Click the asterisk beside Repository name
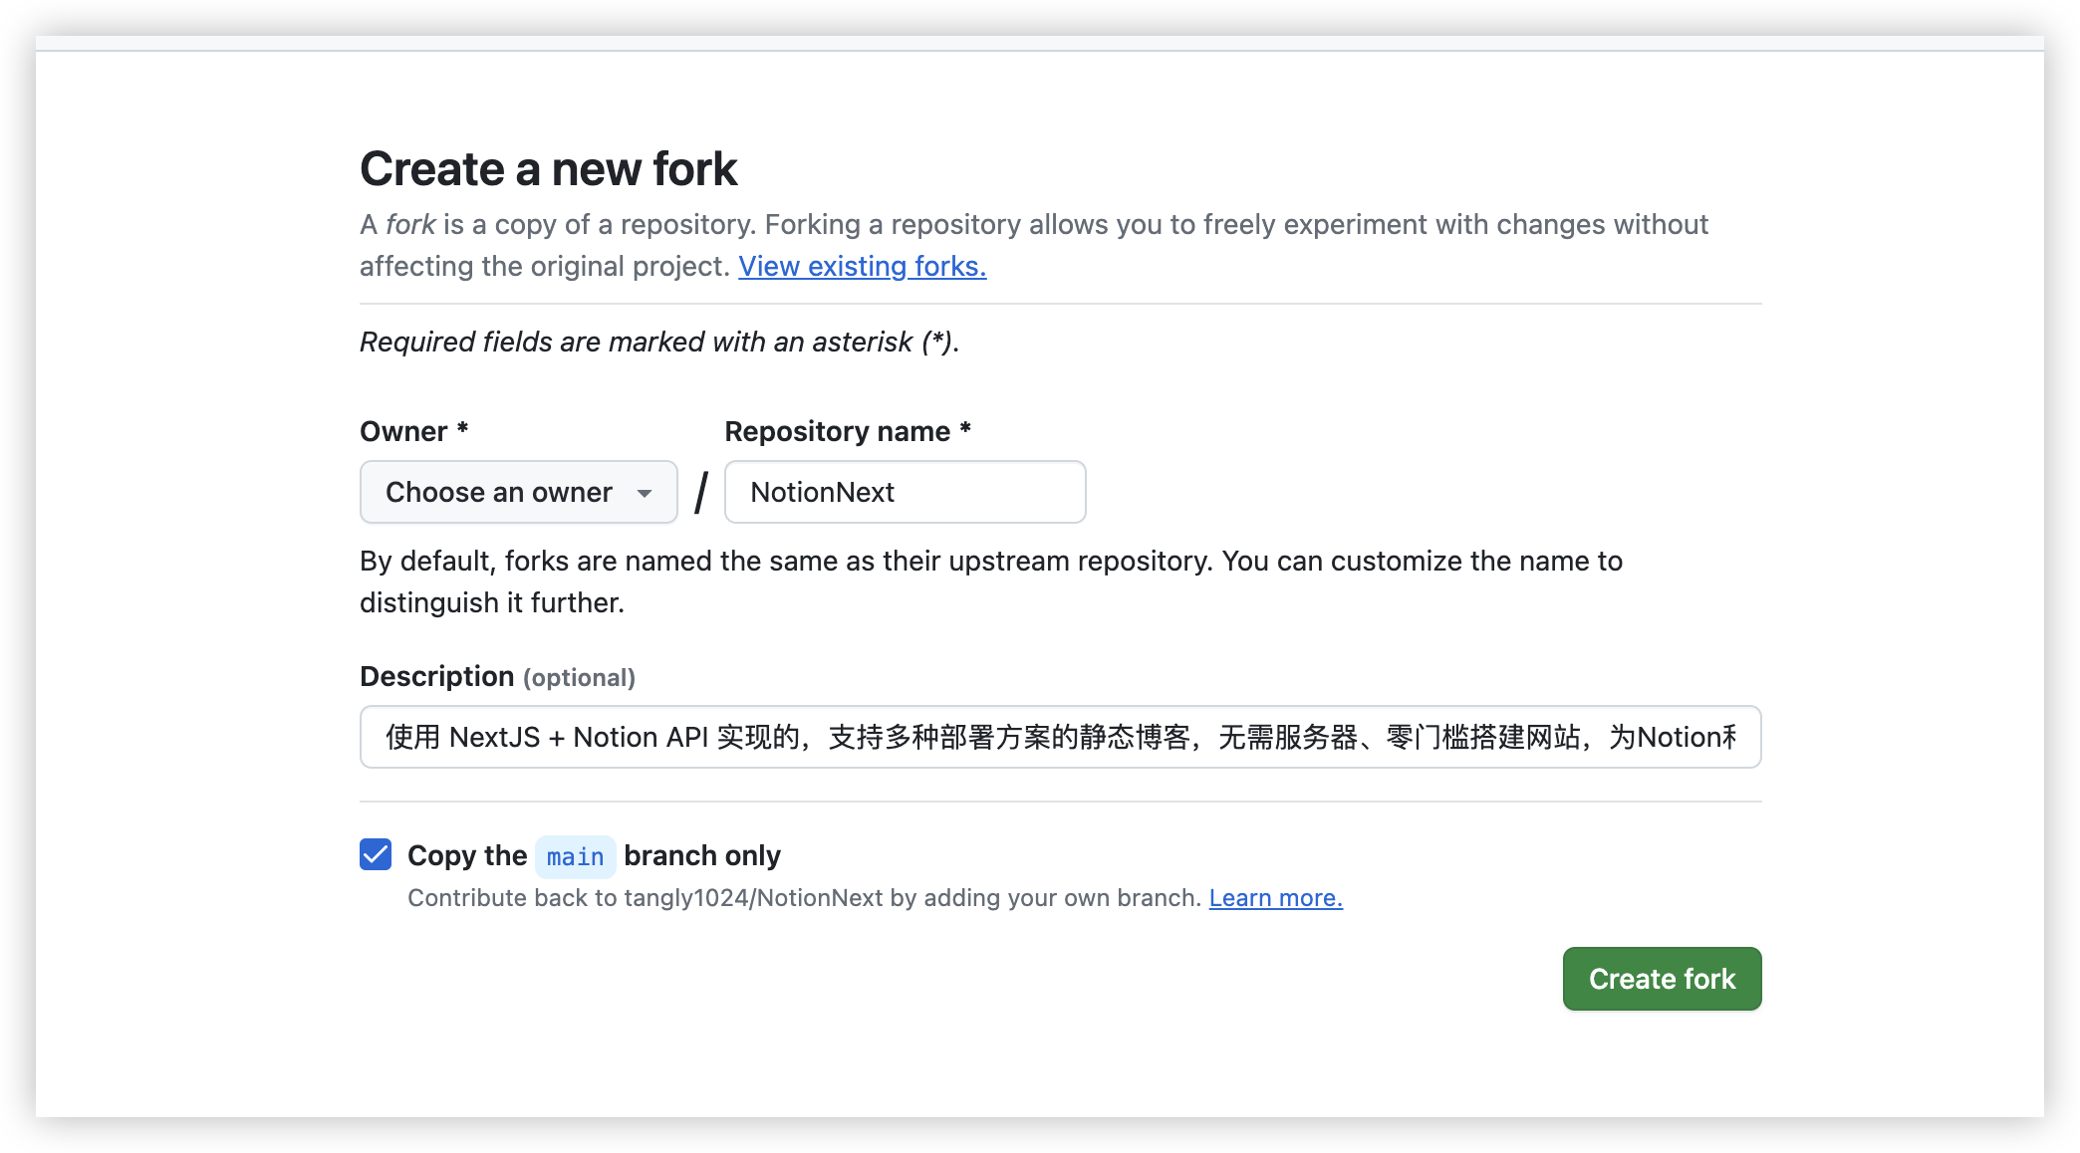This screenshot has width=2080, height=1153. pos(965,428)
